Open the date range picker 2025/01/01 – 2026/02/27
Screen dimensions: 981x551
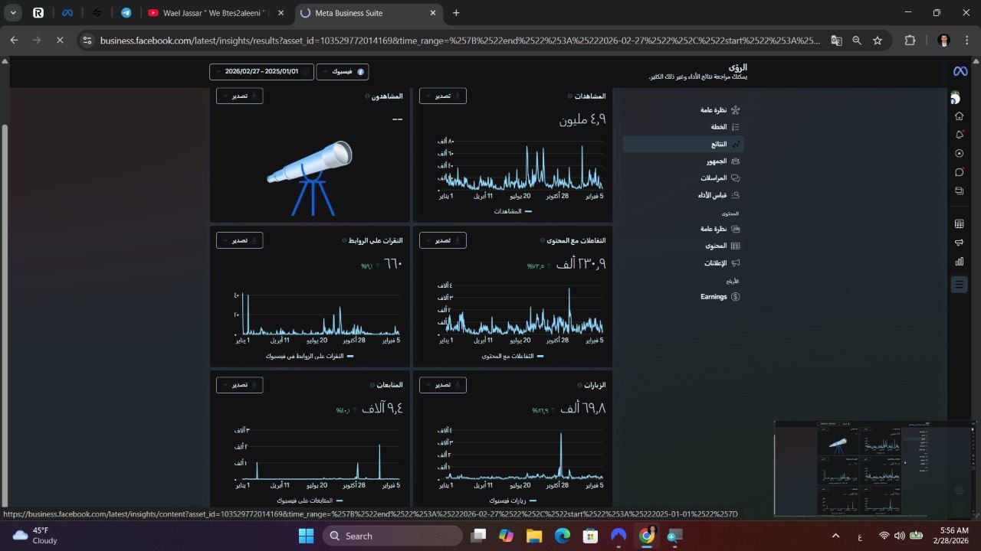[x=261, y=72]
